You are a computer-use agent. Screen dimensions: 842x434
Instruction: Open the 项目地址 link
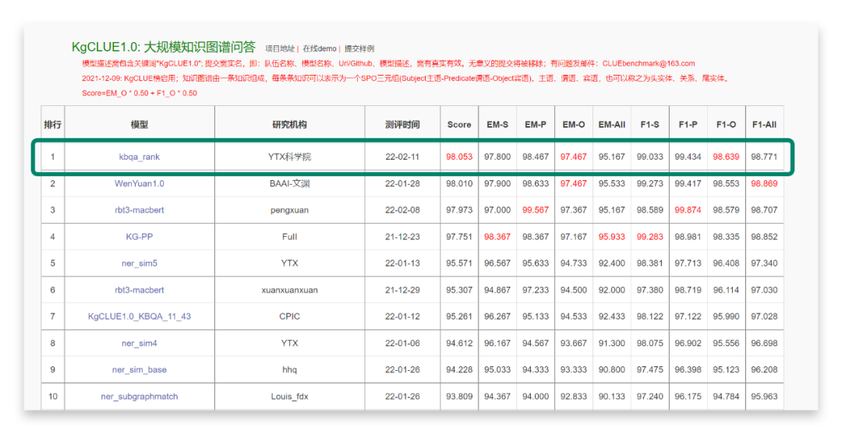(279, 48)
